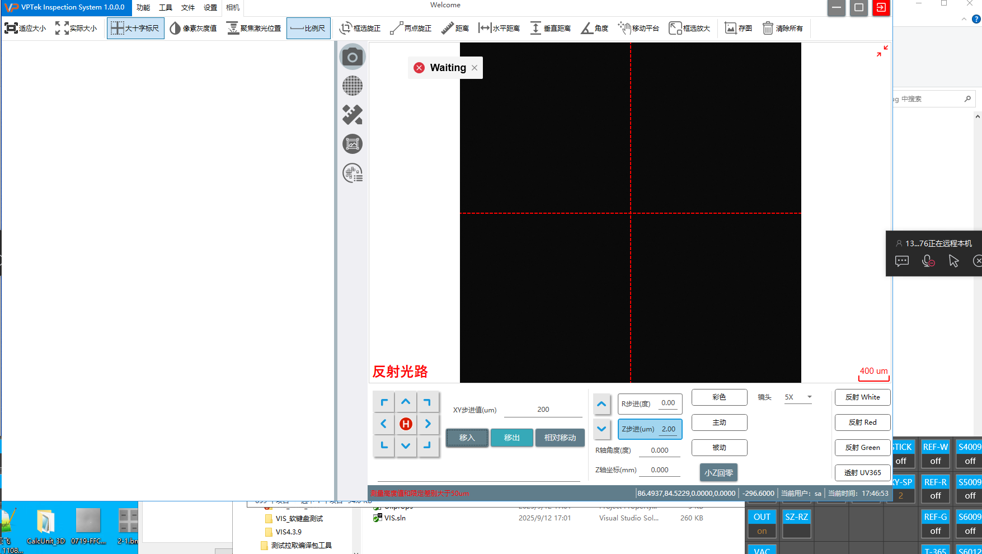Viewport: 982px width, 554px height.
Task: Toggle the REF-W light off switch
Action: coord(935,461)
